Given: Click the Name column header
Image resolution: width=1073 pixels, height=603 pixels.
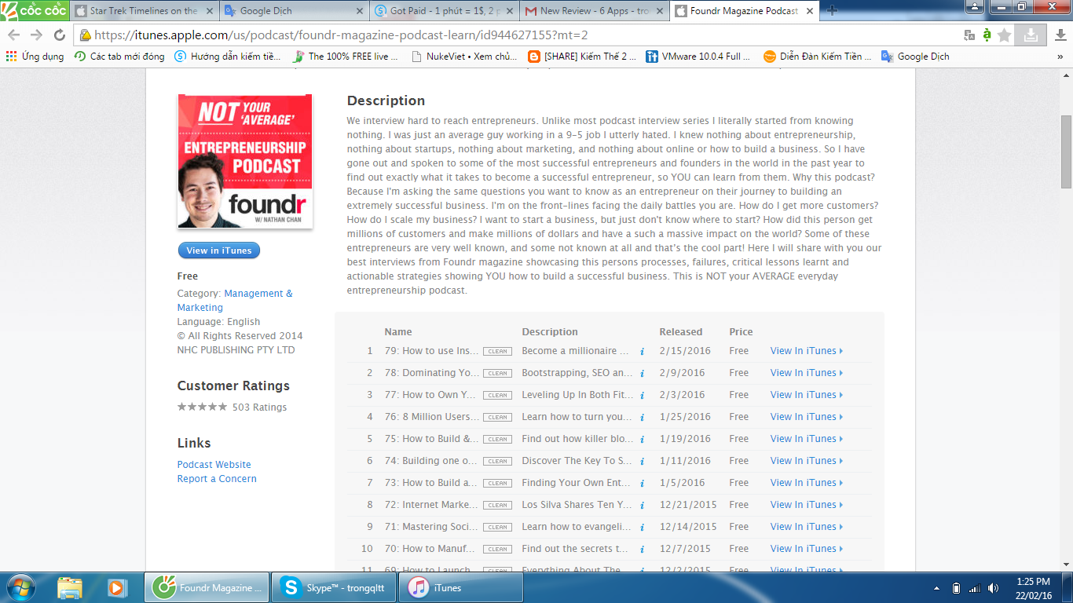Looking at the screenshot, I should click(x=398, y=332).
